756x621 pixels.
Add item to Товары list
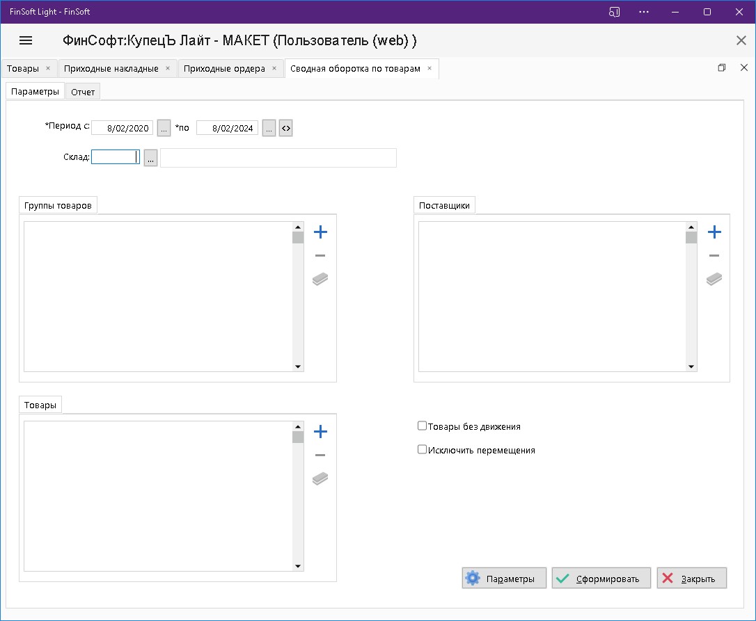point(320,432)
